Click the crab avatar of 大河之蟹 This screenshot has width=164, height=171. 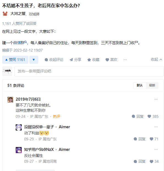5,14
